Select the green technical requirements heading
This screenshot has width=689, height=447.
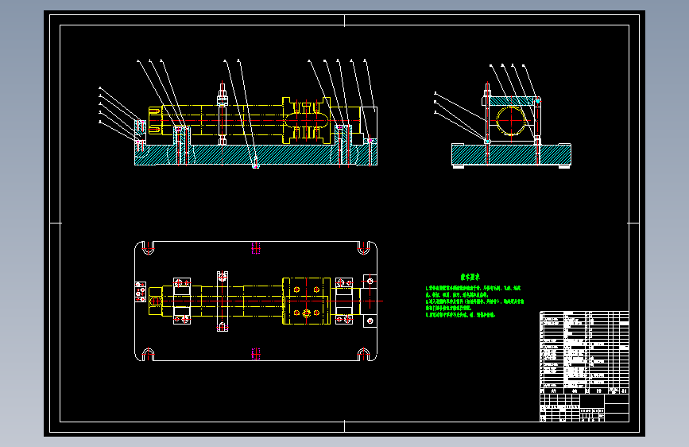pyautogui.click(x=470, y=277)
